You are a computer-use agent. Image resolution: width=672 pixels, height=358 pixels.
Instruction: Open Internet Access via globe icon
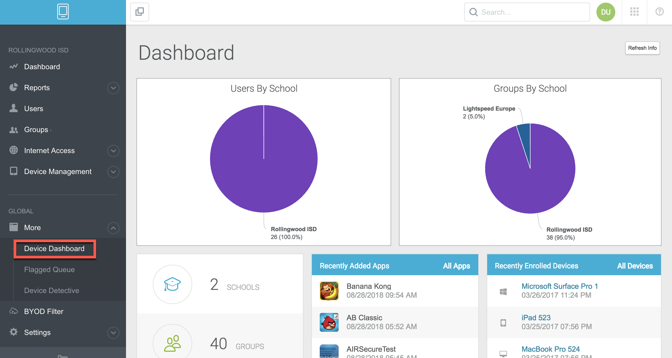tap(14, 150)
